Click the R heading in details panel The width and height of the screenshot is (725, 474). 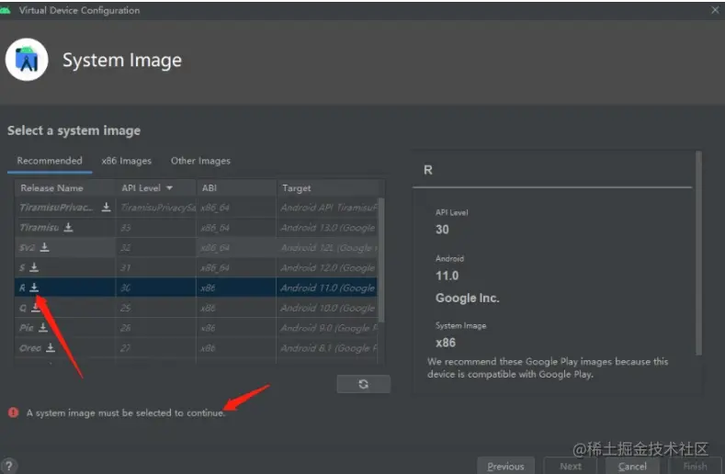(428, 170)
